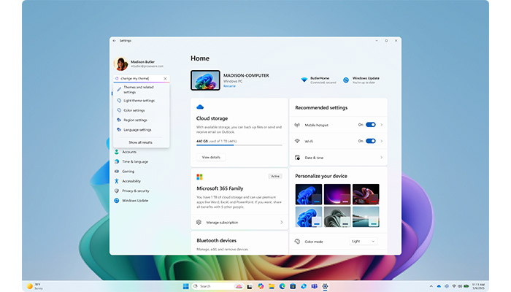The image size is (511, 292).
Task: Select Language settings search result
Action: (142, 130)
